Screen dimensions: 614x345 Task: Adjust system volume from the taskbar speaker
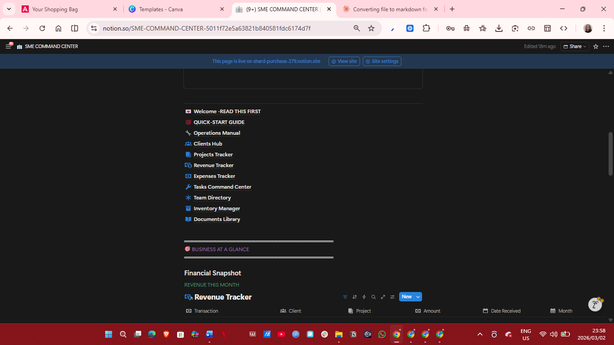point(554,334)
